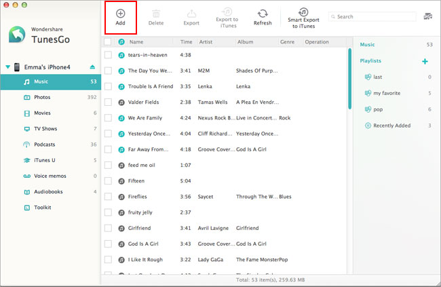Select Music in right panel

point(367,45)
